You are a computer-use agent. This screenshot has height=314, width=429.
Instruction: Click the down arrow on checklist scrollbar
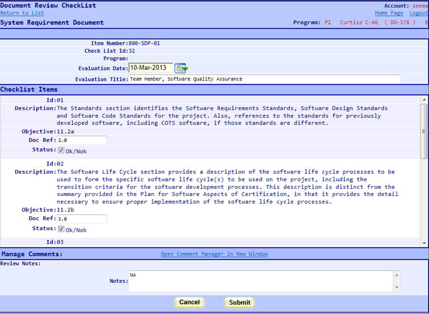tap(424, 242)
